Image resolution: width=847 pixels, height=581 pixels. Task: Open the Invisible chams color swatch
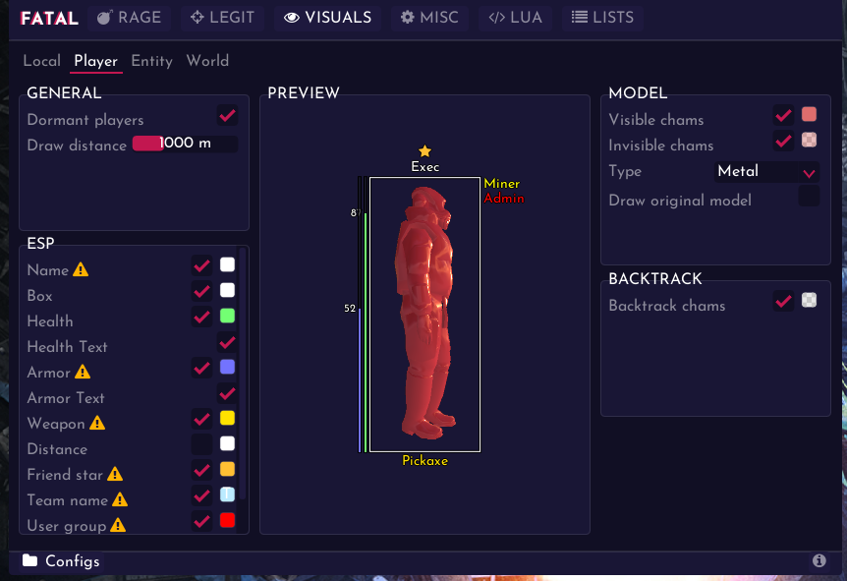coord(810,140)
